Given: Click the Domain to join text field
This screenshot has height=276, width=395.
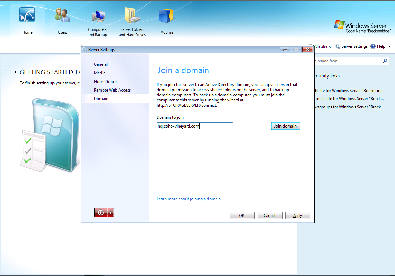Looking at the screenshot, I should (x=195, y=126).
